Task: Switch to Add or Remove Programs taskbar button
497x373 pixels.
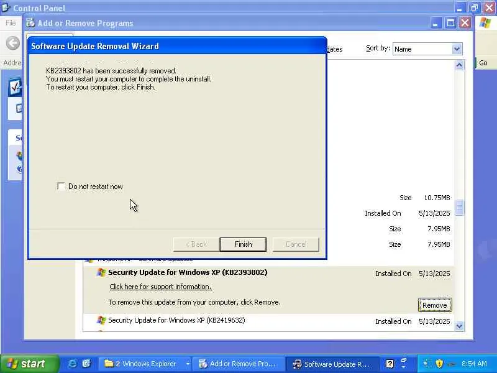Action: pyautogui.click(x=239, y=364)
